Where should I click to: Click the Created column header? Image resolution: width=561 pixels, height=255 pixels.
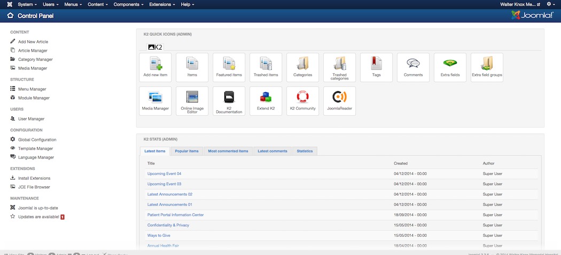401,164
